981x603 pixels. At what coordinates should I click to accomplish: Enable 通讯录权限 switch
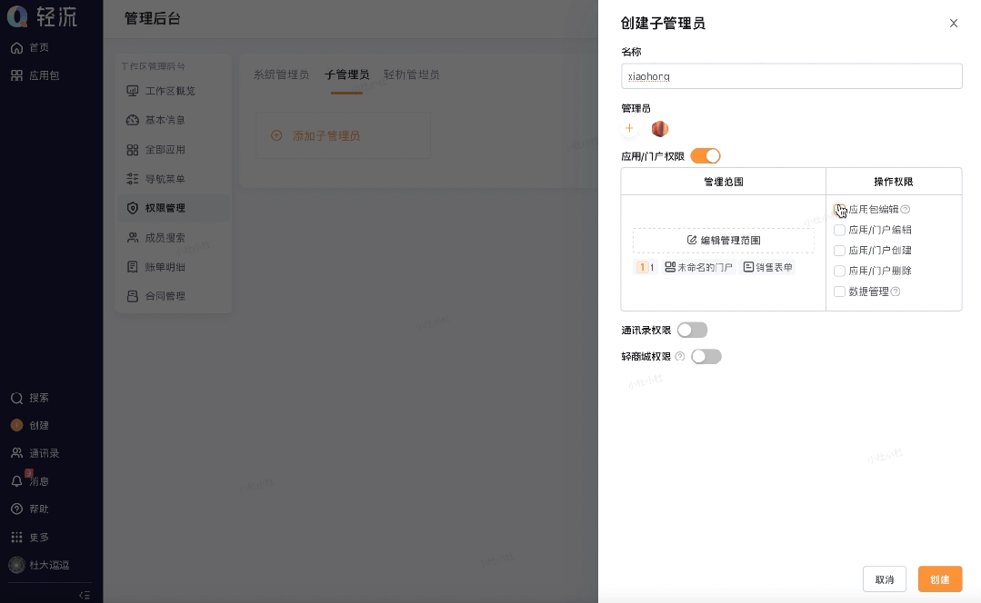pyautogui.click(x=693, y=330)
